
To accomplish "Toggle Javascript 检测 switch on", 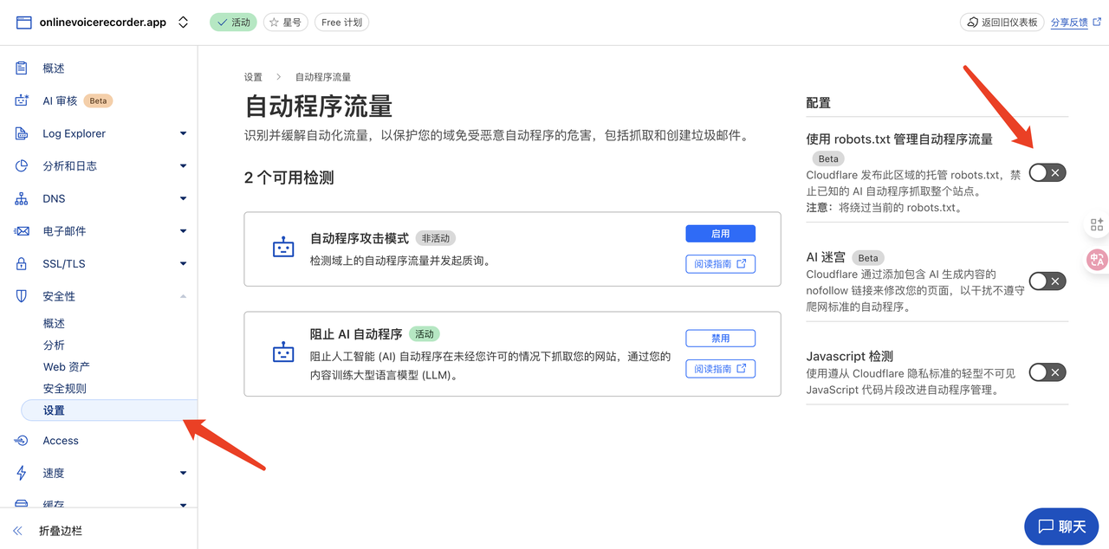I will point(1047,372).
